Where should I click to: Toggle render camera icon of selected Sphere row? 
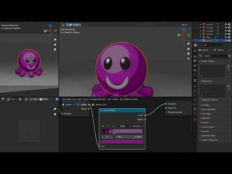(x=229, y=41)
